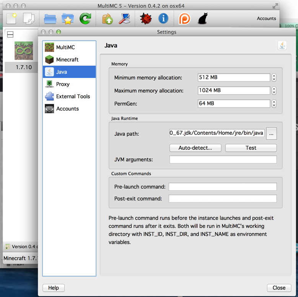Click the Java path text field

[217, 133]
